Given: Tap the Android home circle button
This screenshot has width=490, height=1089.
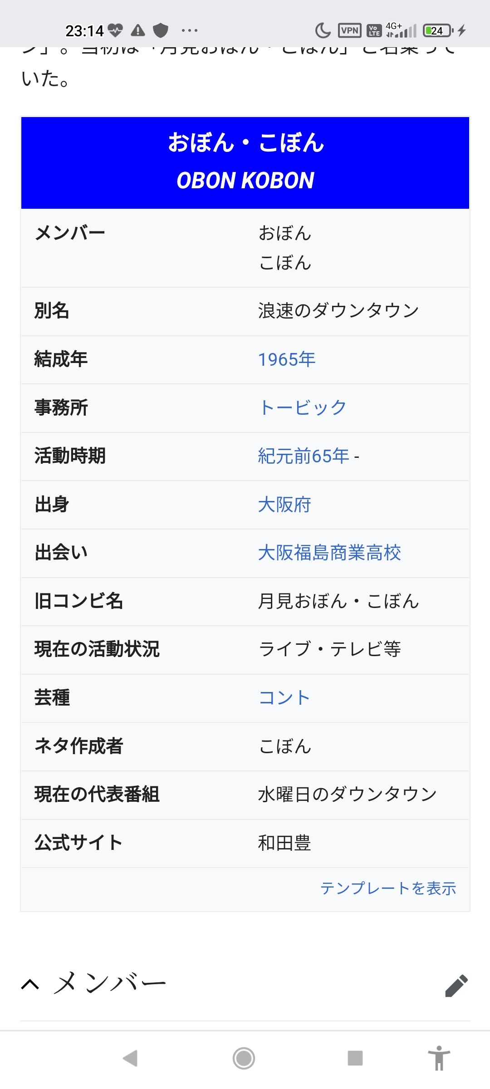Looking at the screenshot, I should 244,1058.
